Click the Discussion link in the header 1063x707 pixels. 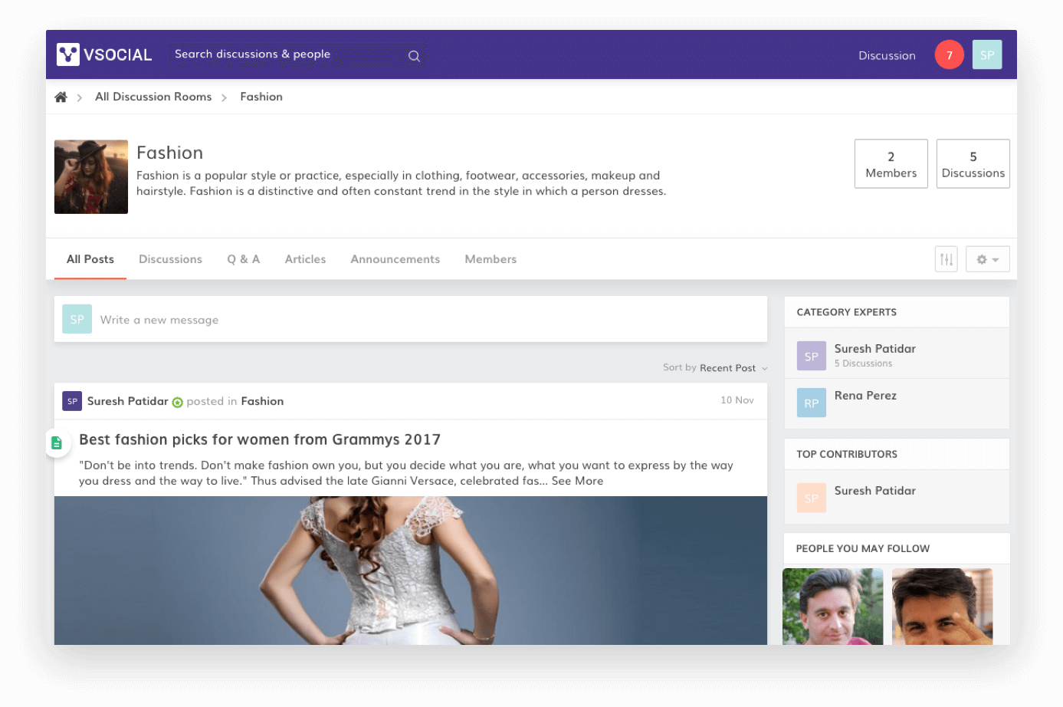click(x=887, y=55)
